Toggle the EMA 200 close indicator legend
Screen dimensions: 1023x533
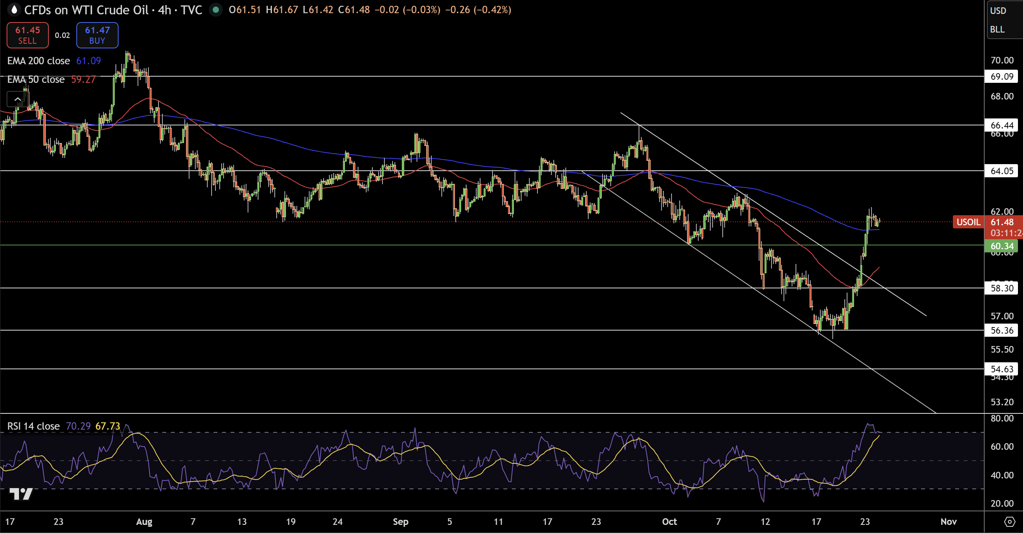[38, 61]
